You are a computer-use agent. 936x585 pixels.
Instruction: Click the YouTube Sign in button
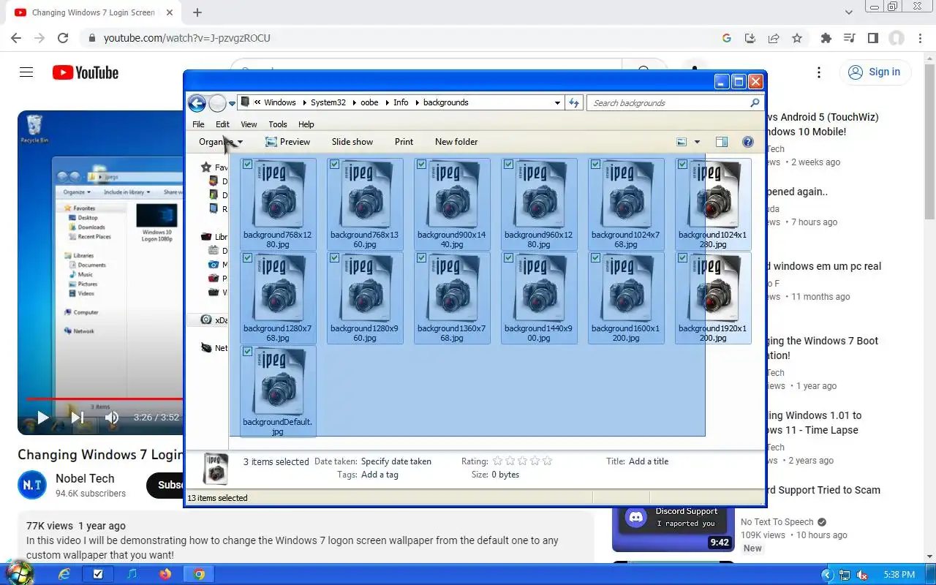(875, 72)
